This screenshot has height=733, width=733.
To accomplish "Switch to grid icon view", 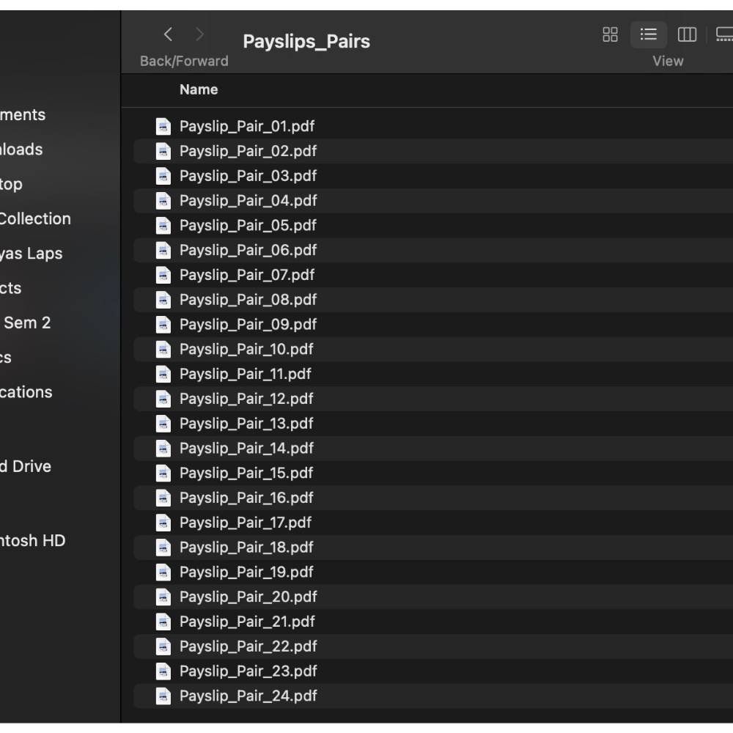I will click(x=610, y=34).
